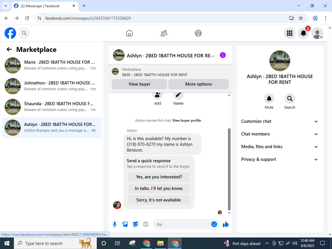Expand the Customize chat section
Viewport: 332px width, 249px height.
pos(280,121)
